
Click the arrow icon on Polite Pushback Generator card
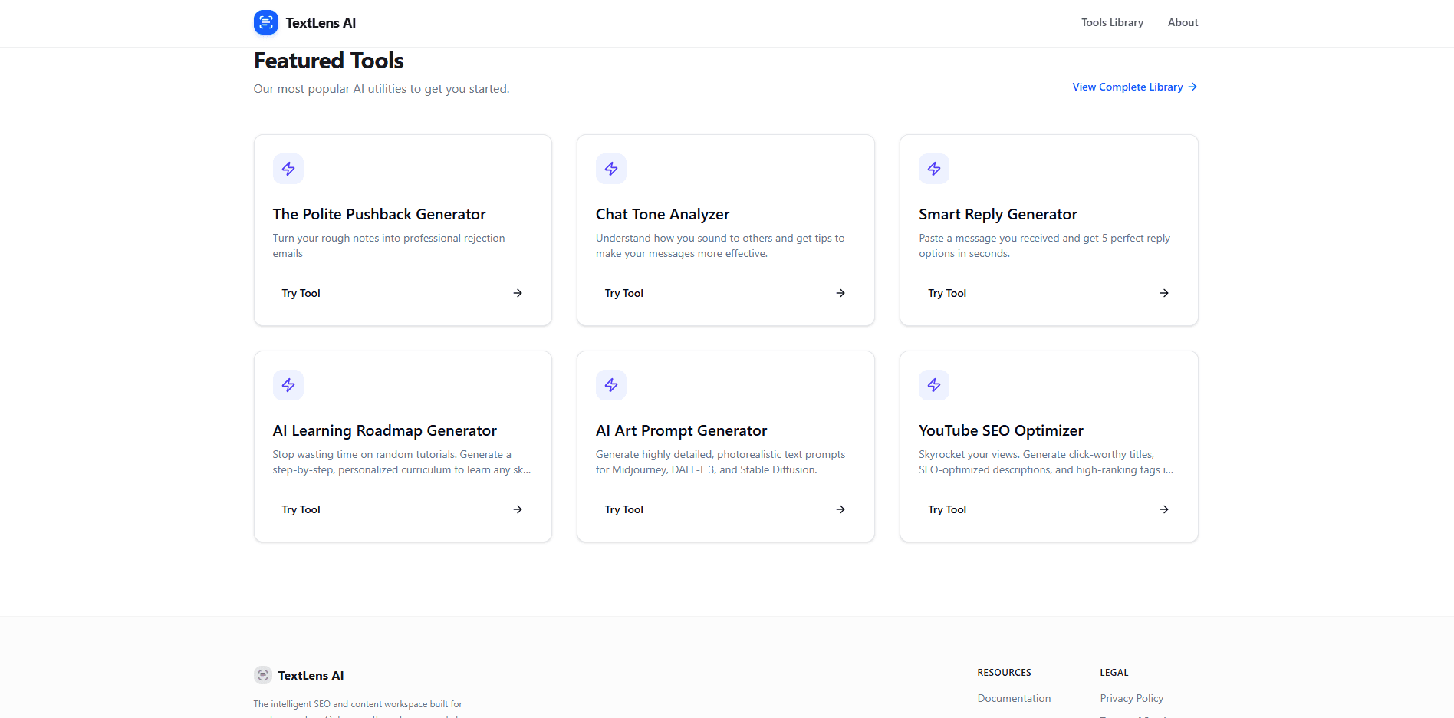[x=518, y=293]
